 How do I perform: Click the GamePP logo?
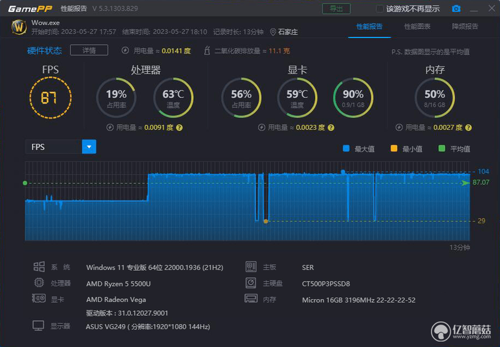(x=30, y=9)
